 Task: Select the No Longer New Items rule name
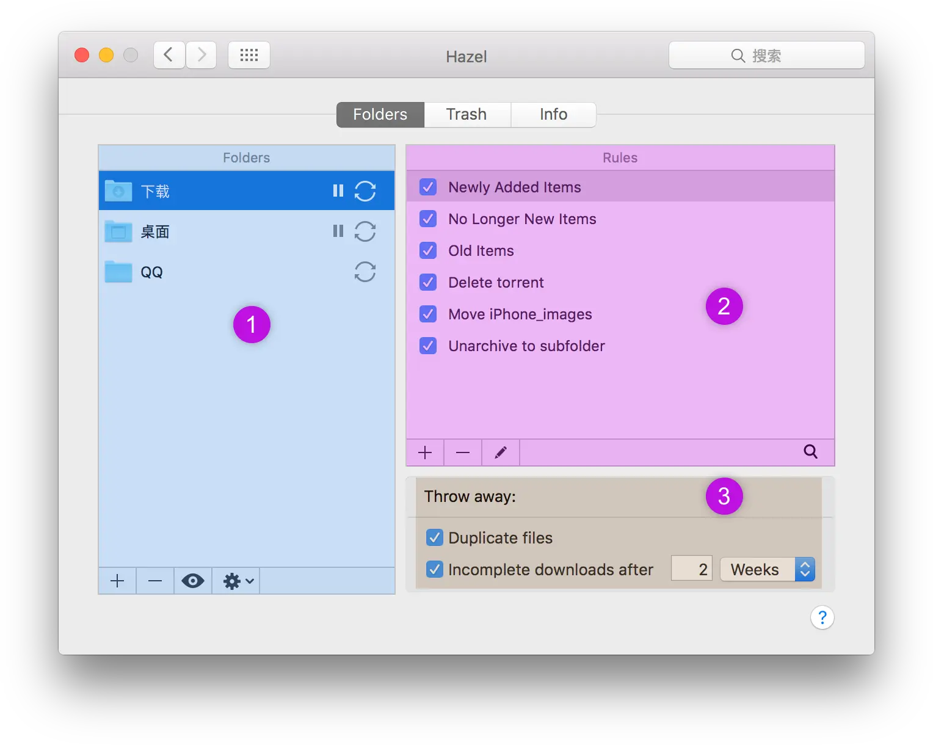click(522, 219)
